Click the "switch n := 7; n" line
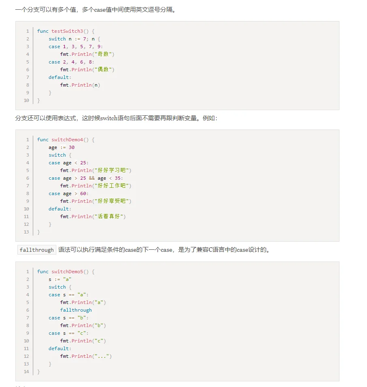This screenshot has width=367, height=387. click(x=75, y=39)
